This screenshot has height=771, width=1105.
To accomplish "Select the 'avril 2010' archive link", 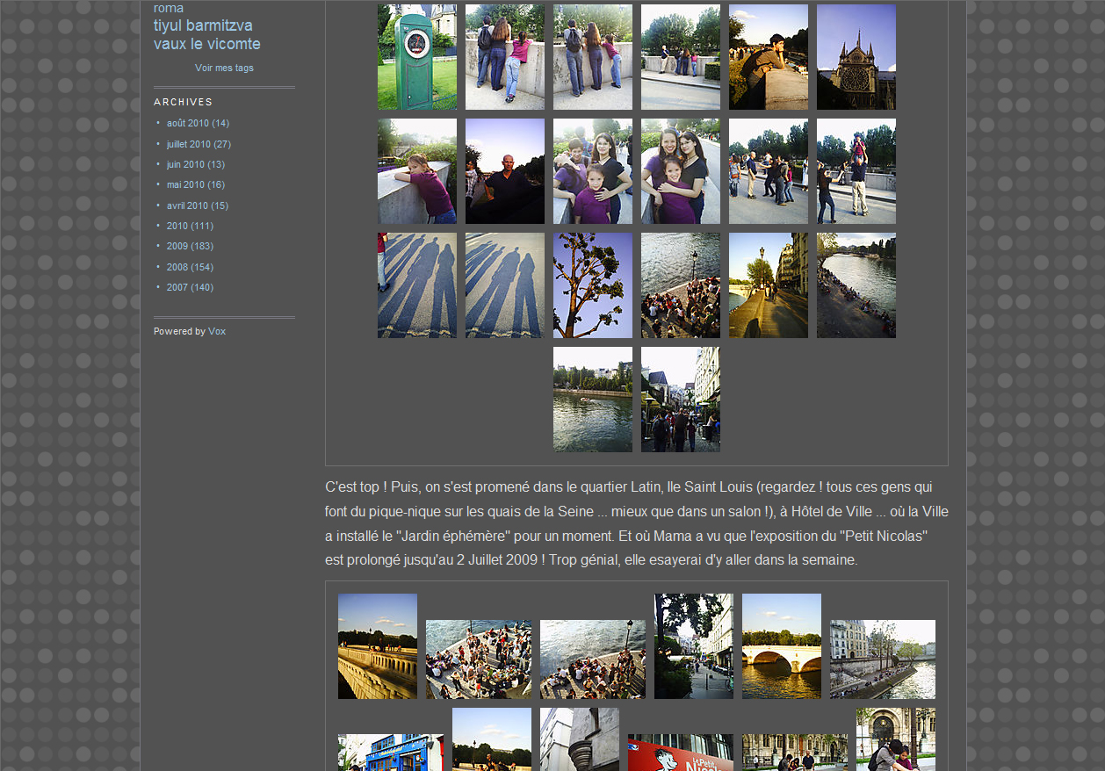I will pos(187,205).
